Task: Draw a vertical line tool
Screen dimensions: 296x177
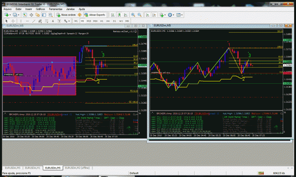Action: click(x=21, y=21)
